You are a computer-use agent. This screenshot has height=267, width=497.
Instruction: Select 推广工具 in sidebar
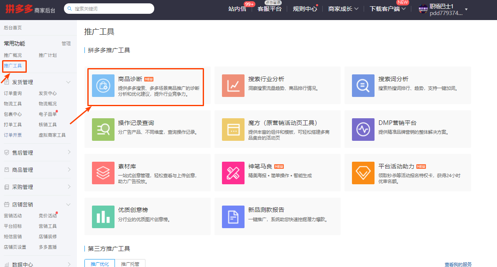click(x=13, y=66)
